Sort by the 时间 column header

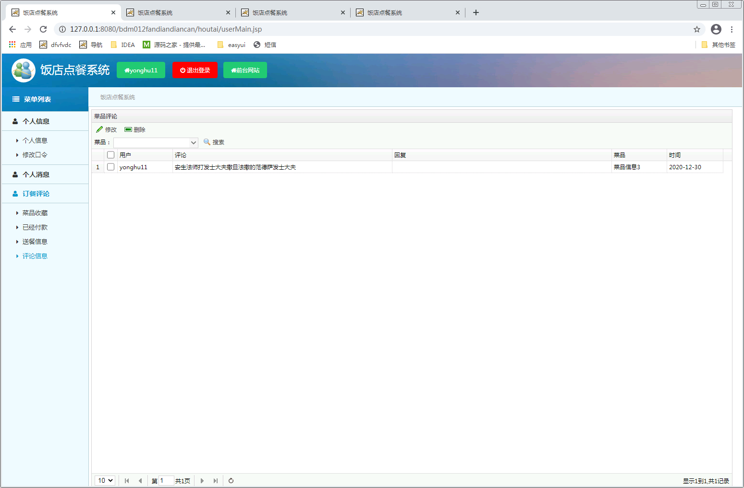695,155
